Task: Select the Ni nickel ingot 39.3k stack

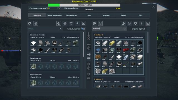Action: tap(112, 50)
